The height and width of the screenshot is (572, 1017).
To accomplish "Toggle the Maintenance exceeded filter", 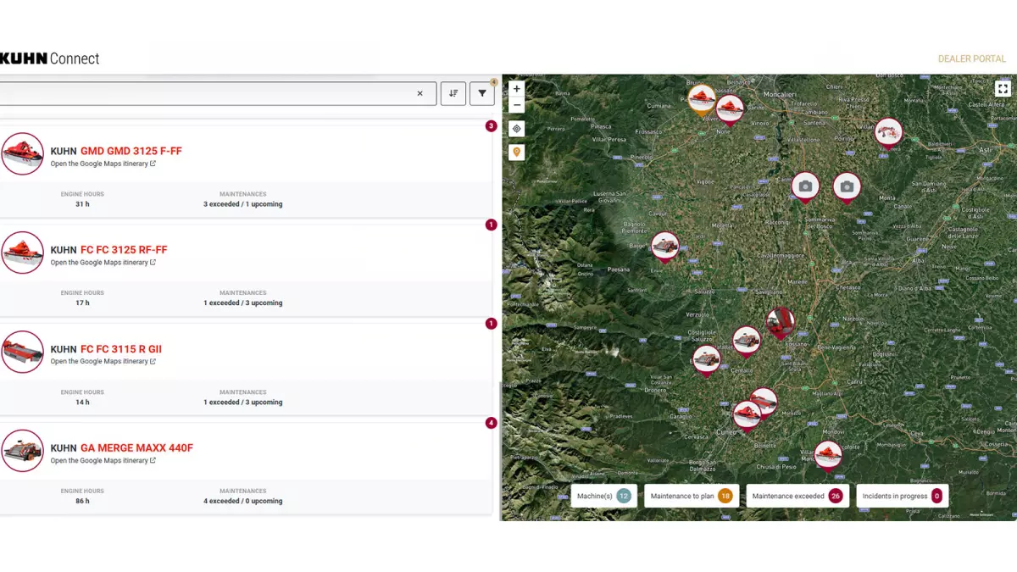I will [x=797, y=496].
